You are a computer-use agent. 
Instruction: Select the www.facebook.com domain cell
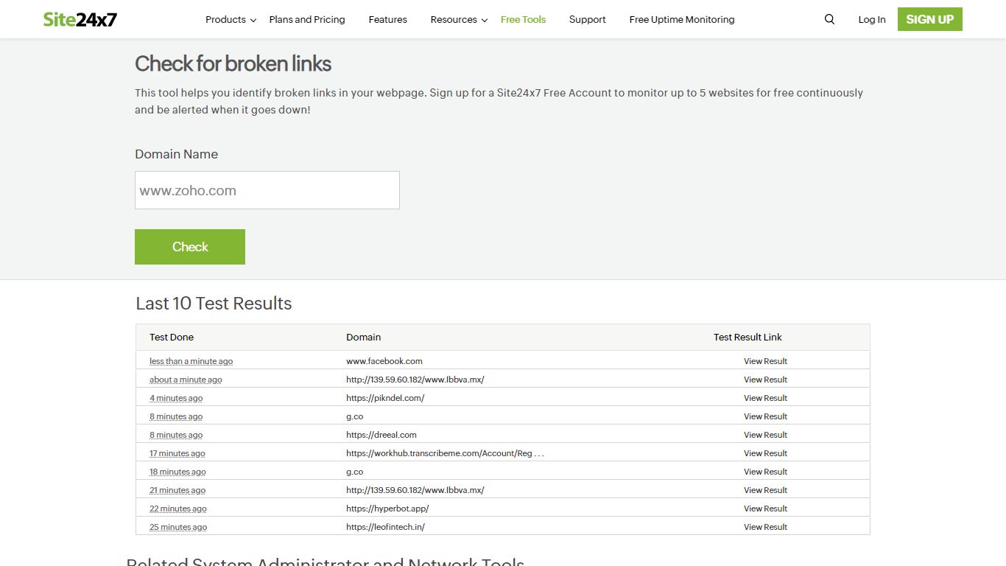pyautogui.click(x=384, y=361)
